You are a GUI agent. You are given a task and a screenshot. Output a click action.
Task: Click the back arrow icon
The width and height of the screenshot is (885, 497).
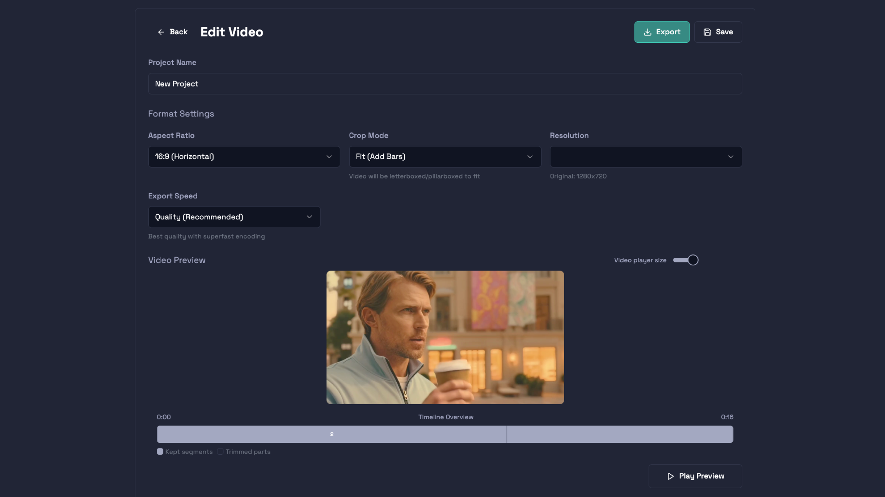click(x=161, y=32)
